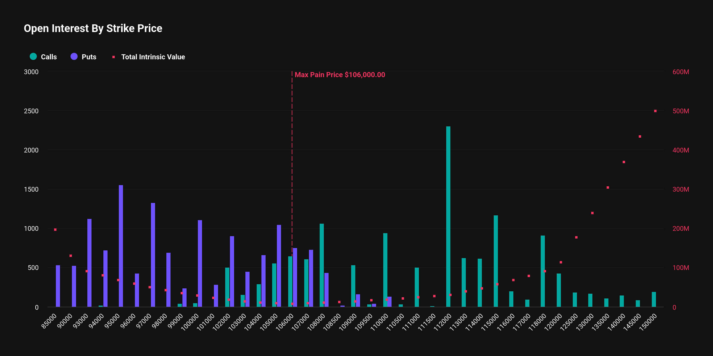The image size is (713, 356).
Task: Toggle the Puts legend purple circle
Action: click(74, 56)
